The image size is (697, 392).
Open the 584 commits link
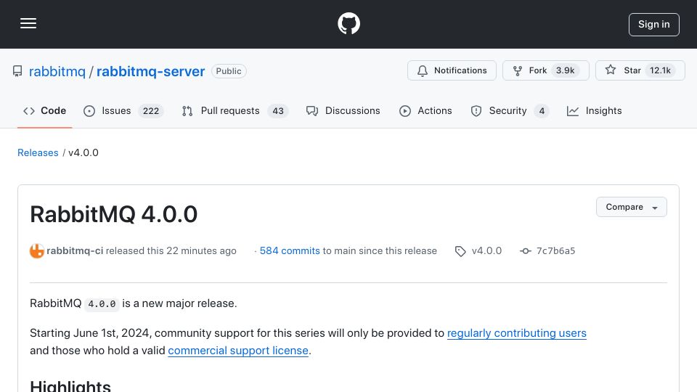(x=290, y=250)
